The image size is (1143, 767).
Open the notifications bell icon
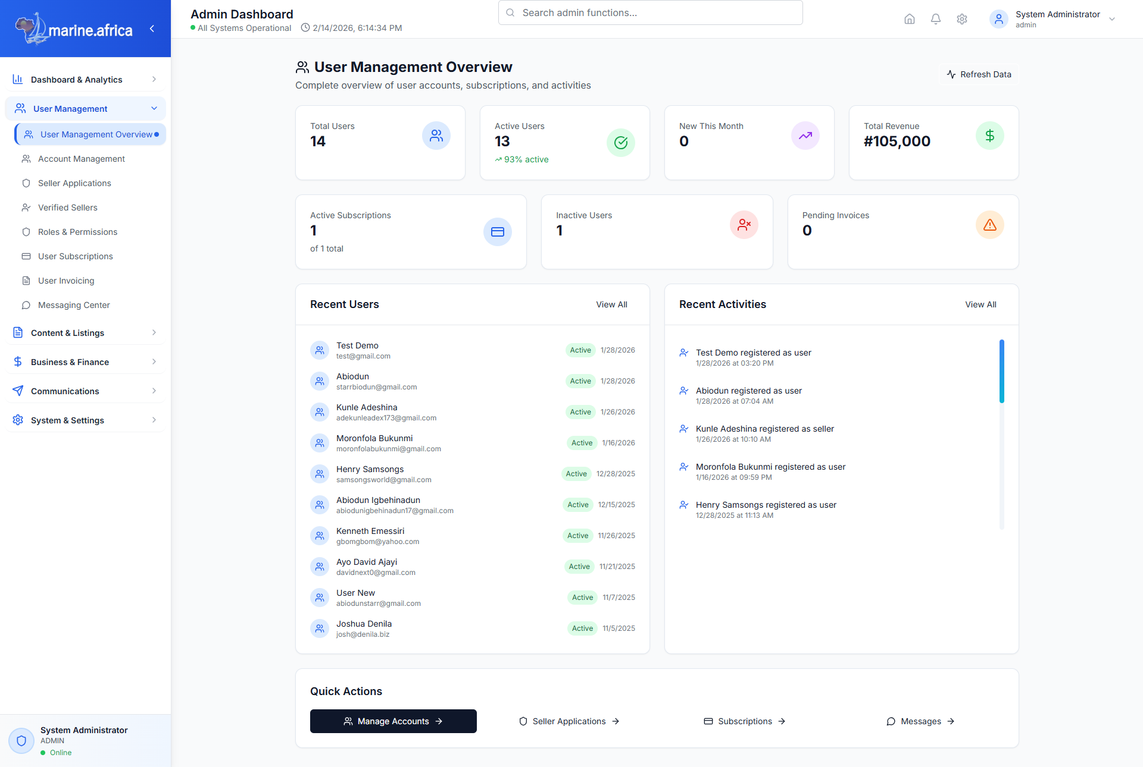pos(935,19)
